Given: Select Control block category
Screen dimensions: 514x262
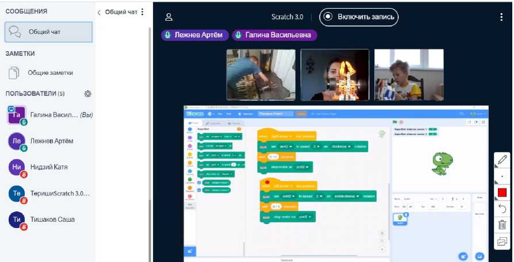Looking at the screenshot, I should 190,164.
